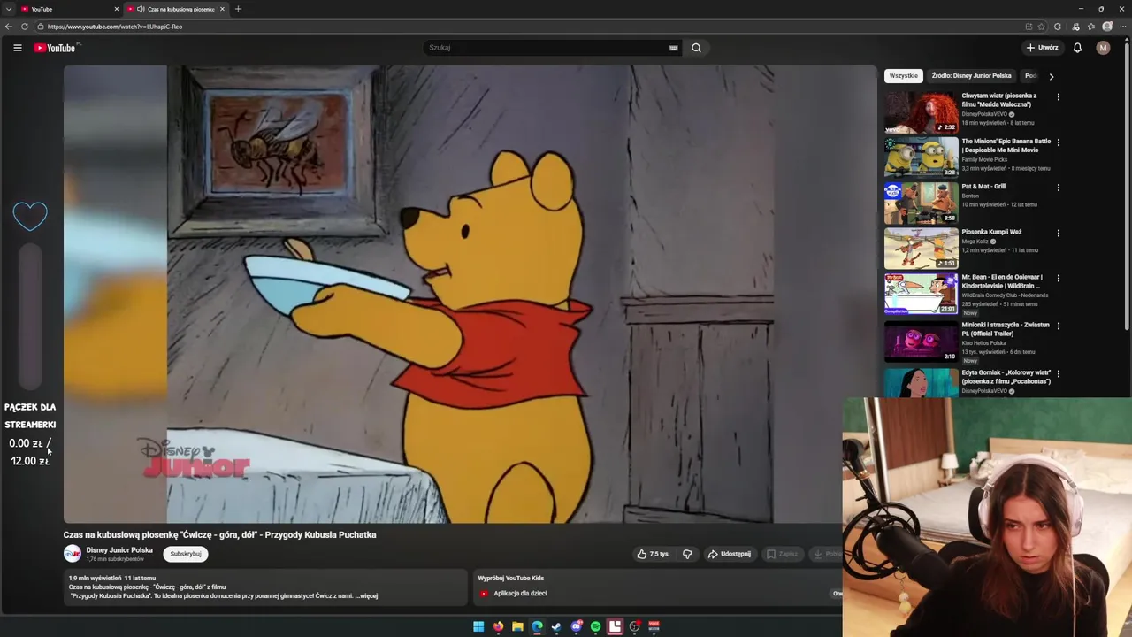Open the tab list dropdown chevron
Screen dimensions: 1132x637
click(x=9, y=9)
